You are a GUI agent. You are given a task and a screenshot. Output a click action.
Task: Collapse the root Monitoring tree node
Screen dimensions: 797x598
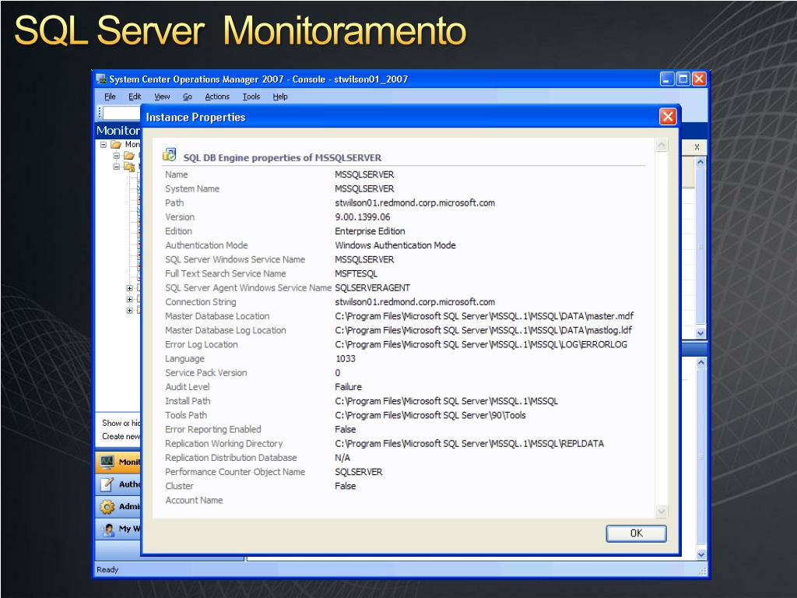pyautogui.click(x=104, y=144)
